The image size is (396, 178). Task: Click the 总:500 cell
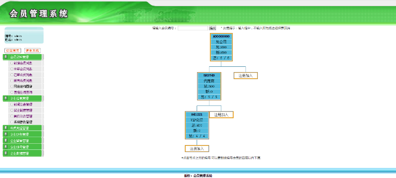[209, 86]
